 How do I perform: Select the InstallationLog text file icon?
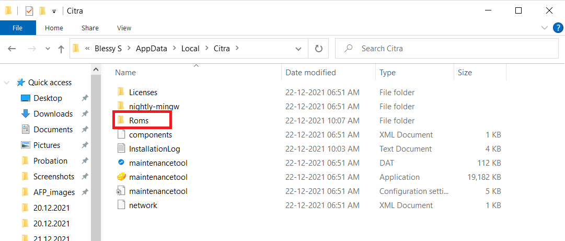[x=121, y=149]
